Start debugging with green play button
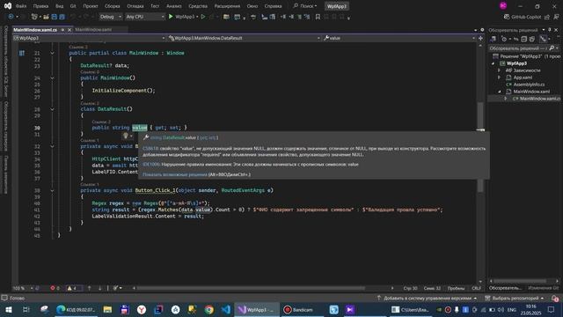 171,17
